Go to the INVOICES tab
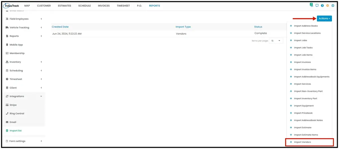339x149 pixels. [104, 6]
